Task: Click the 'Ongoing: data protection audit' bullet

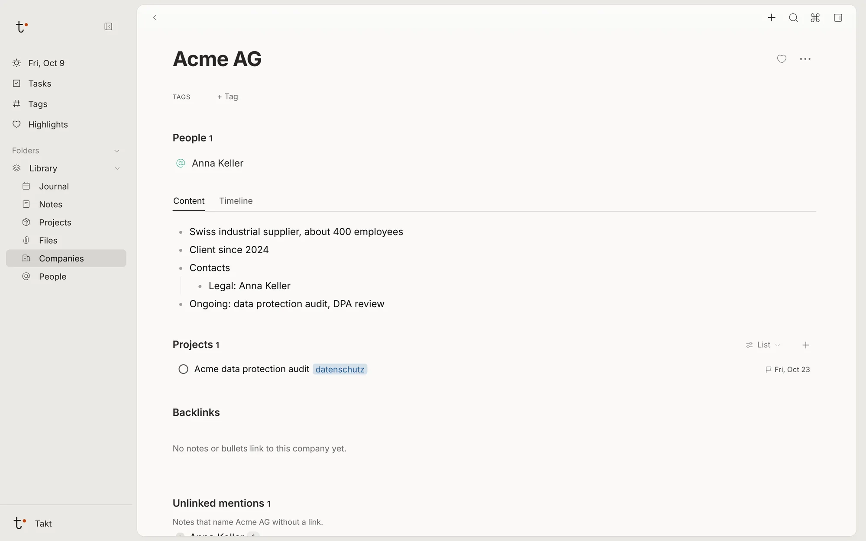Action: point(287,304)
